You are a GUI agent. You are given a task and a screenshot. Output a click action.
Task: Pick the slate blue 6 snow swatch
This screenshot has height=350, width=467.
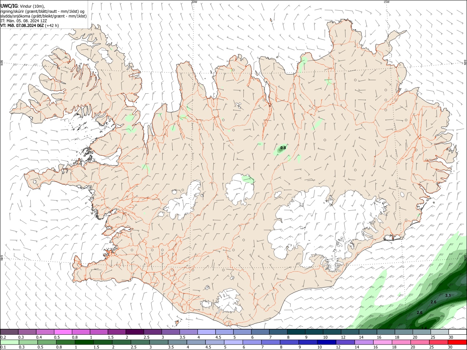[260, 332]
